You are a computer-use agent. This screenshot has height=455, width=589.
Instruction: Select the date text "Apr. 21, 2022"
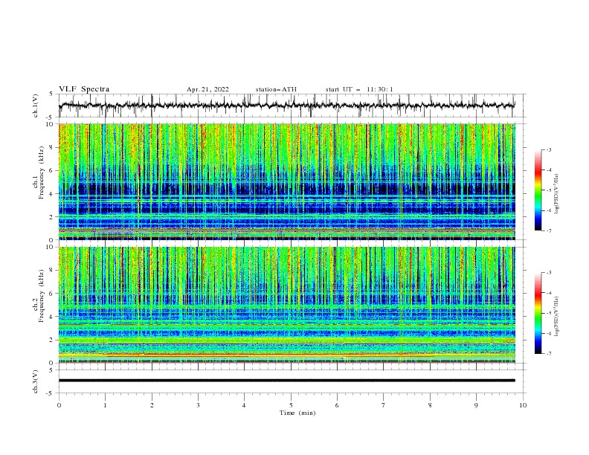coord(207,89)
